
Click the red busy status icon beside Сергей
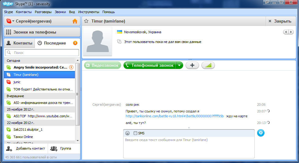pyautogui.click(x=9, y=21)
